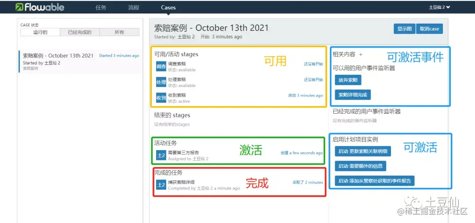Select the 运行的 case filter

pyautogui.click(x=40, y=32)
